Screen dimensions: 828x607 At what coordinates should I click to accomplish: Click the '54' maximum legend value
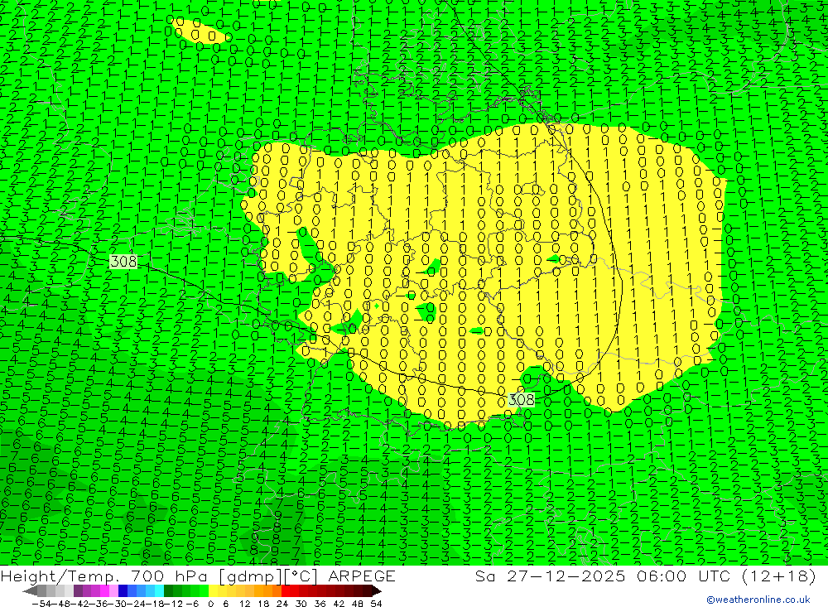[376, 604]
